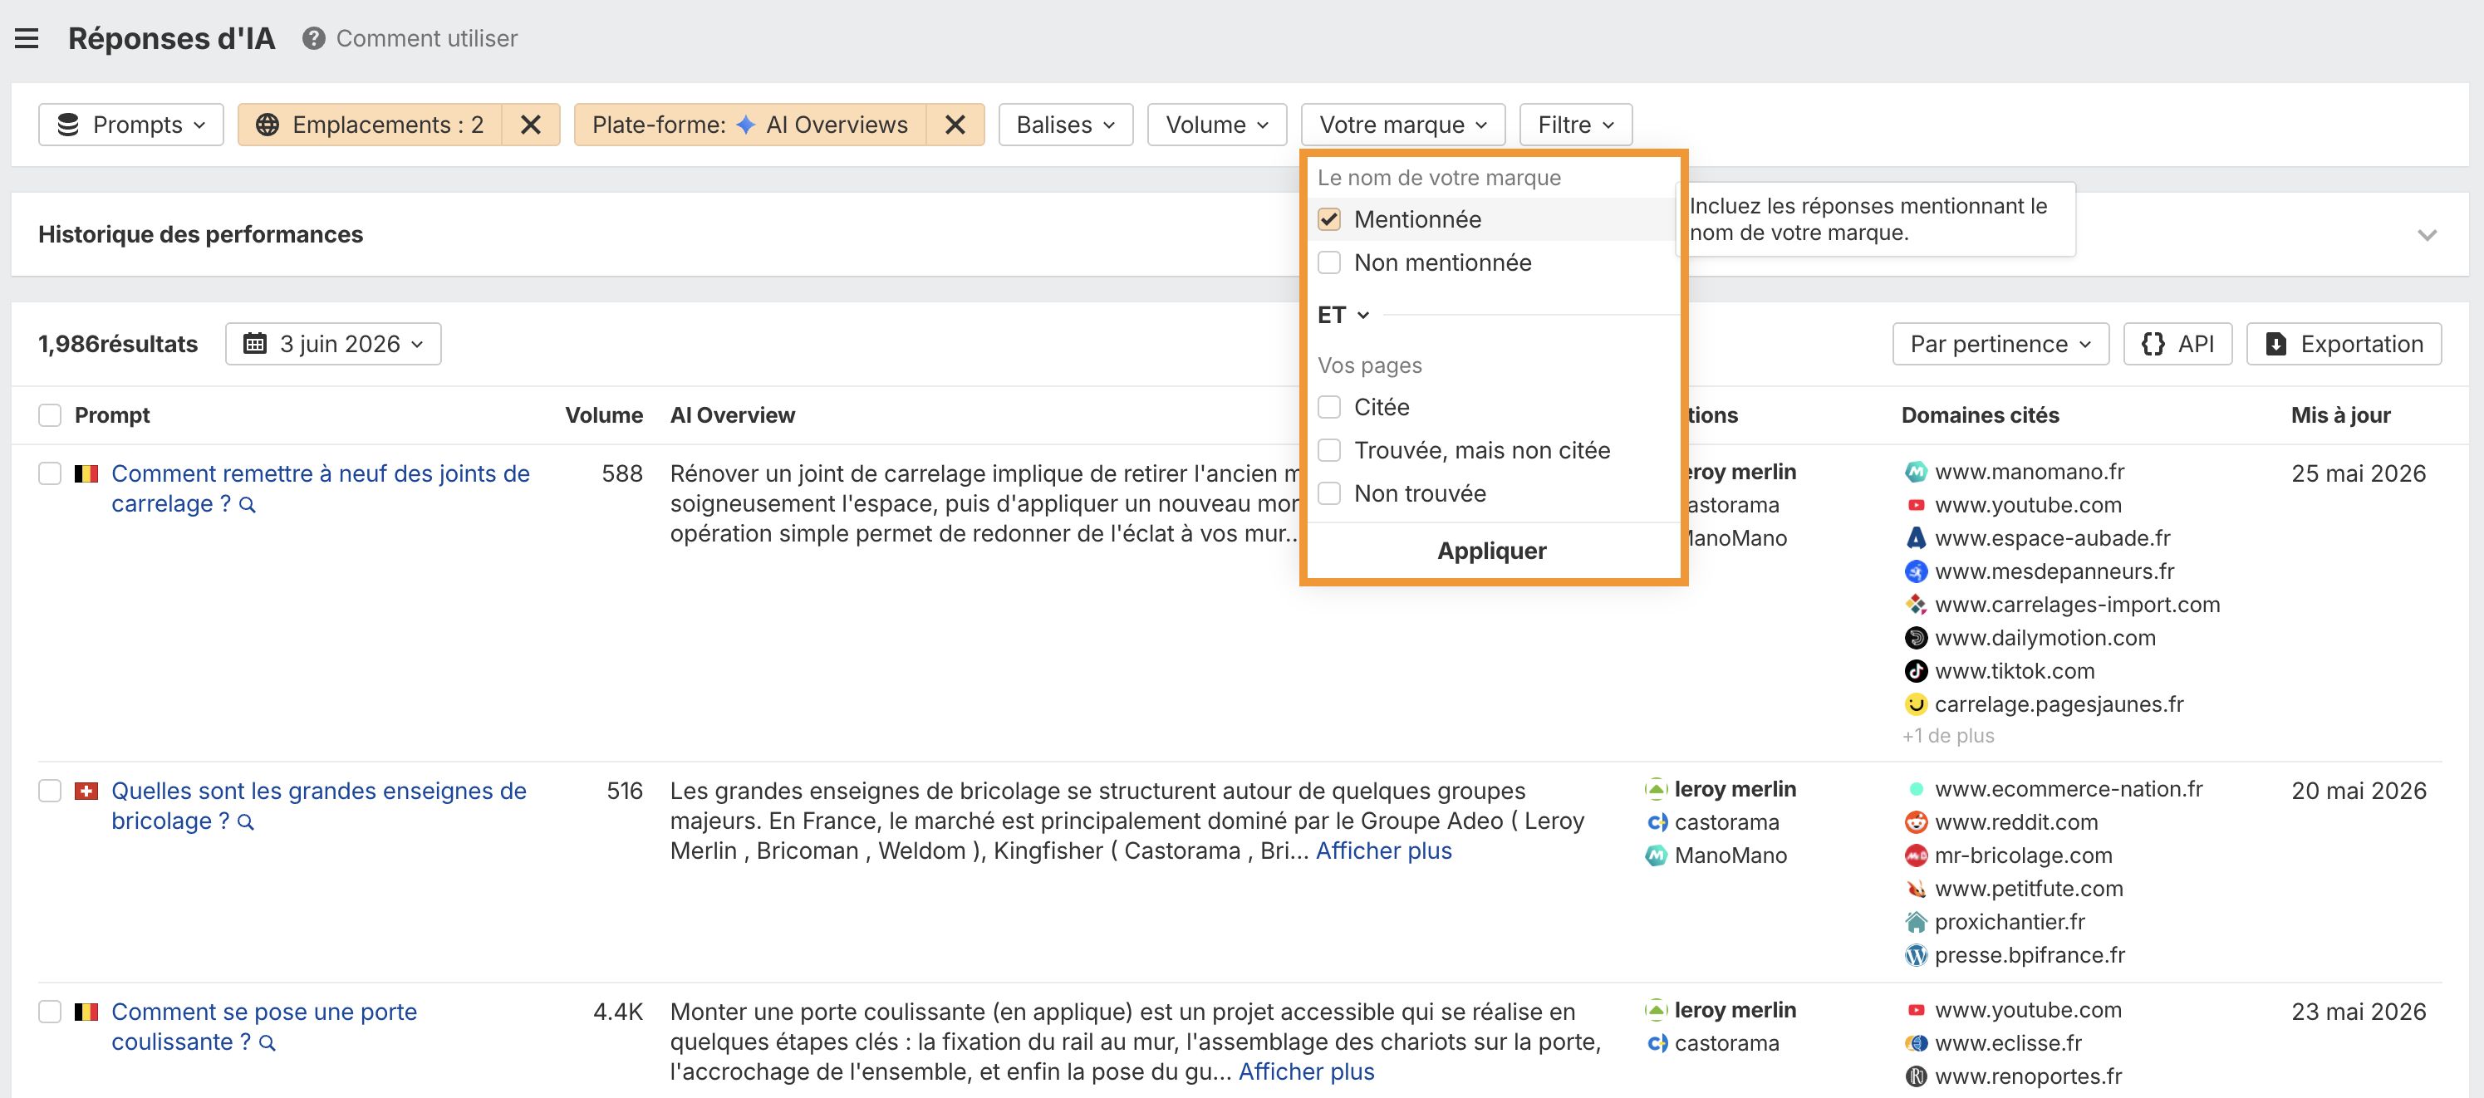Open the Par pertinence sort dropdown
The image size is (2484, 1098).
pos(2000,344)
